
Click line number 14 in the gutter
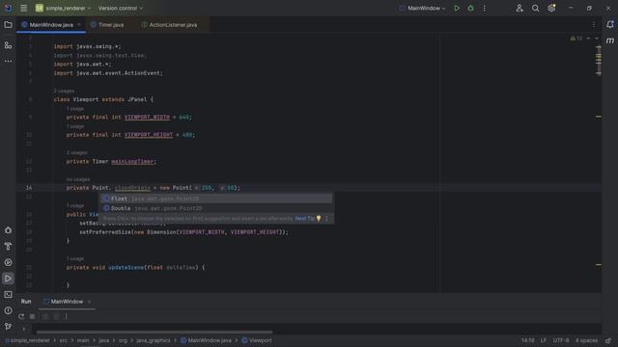click(x=29, y=188)
